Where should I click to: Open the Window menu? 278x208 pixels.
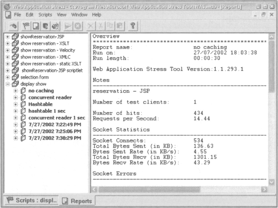(x=79, y=15)
